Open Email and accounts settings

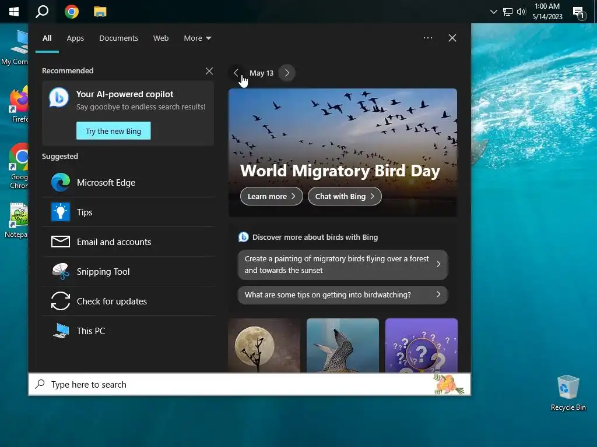(x=128, y=242)
